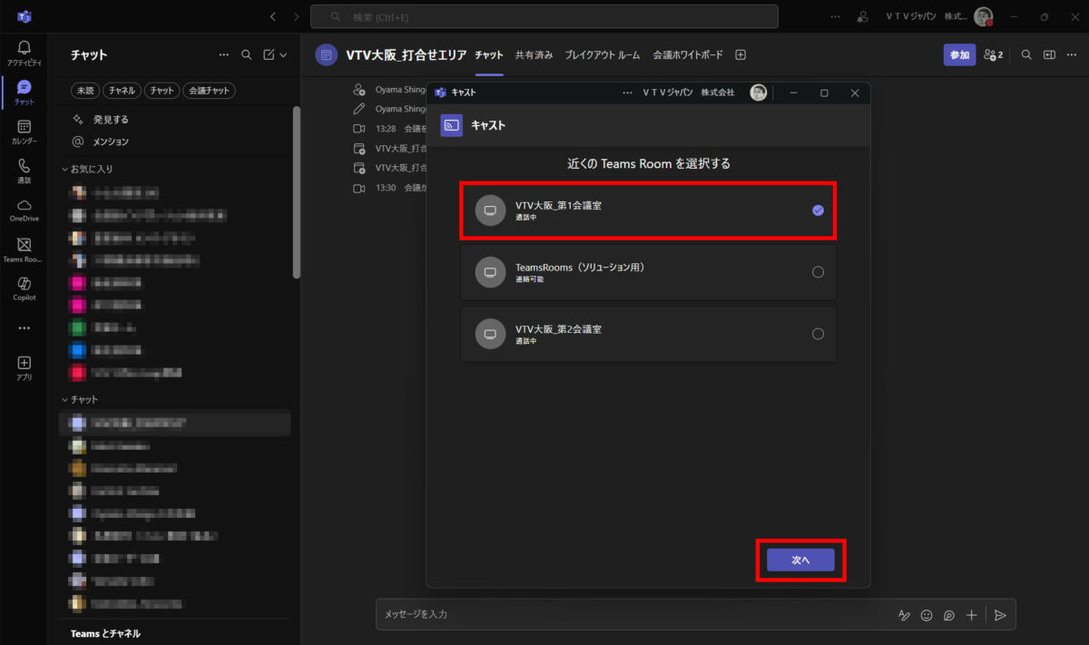Filter chats by チャネル

tap(122, 91)
